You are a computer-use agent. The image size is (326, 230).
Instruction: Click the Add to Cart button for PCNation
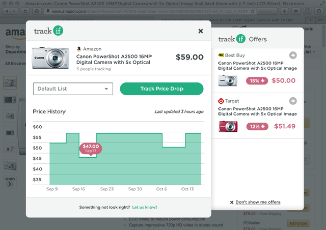[x=298, y=223]
